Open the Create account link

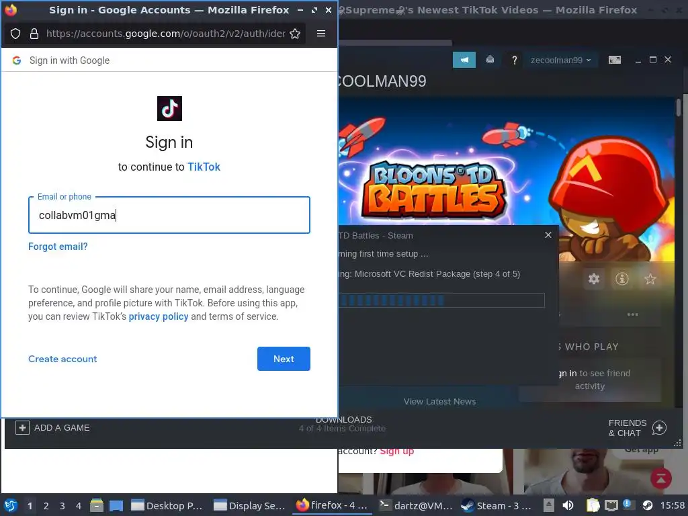(x=62, y=359)
